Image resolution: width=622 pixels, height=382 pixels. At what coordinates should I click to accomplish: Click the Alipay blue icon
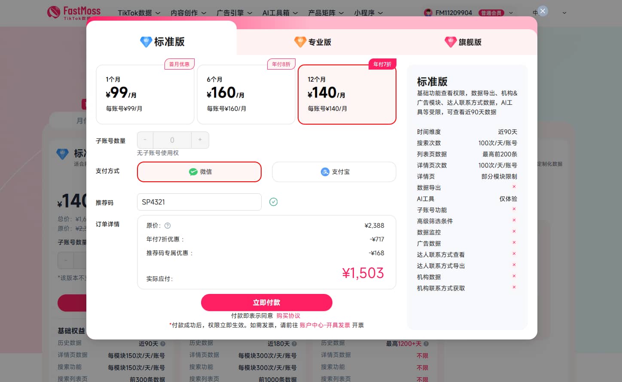click(x=326, y=171)
